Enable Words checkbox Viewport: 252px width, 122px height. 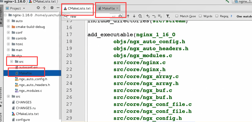[x=200, y=16]
